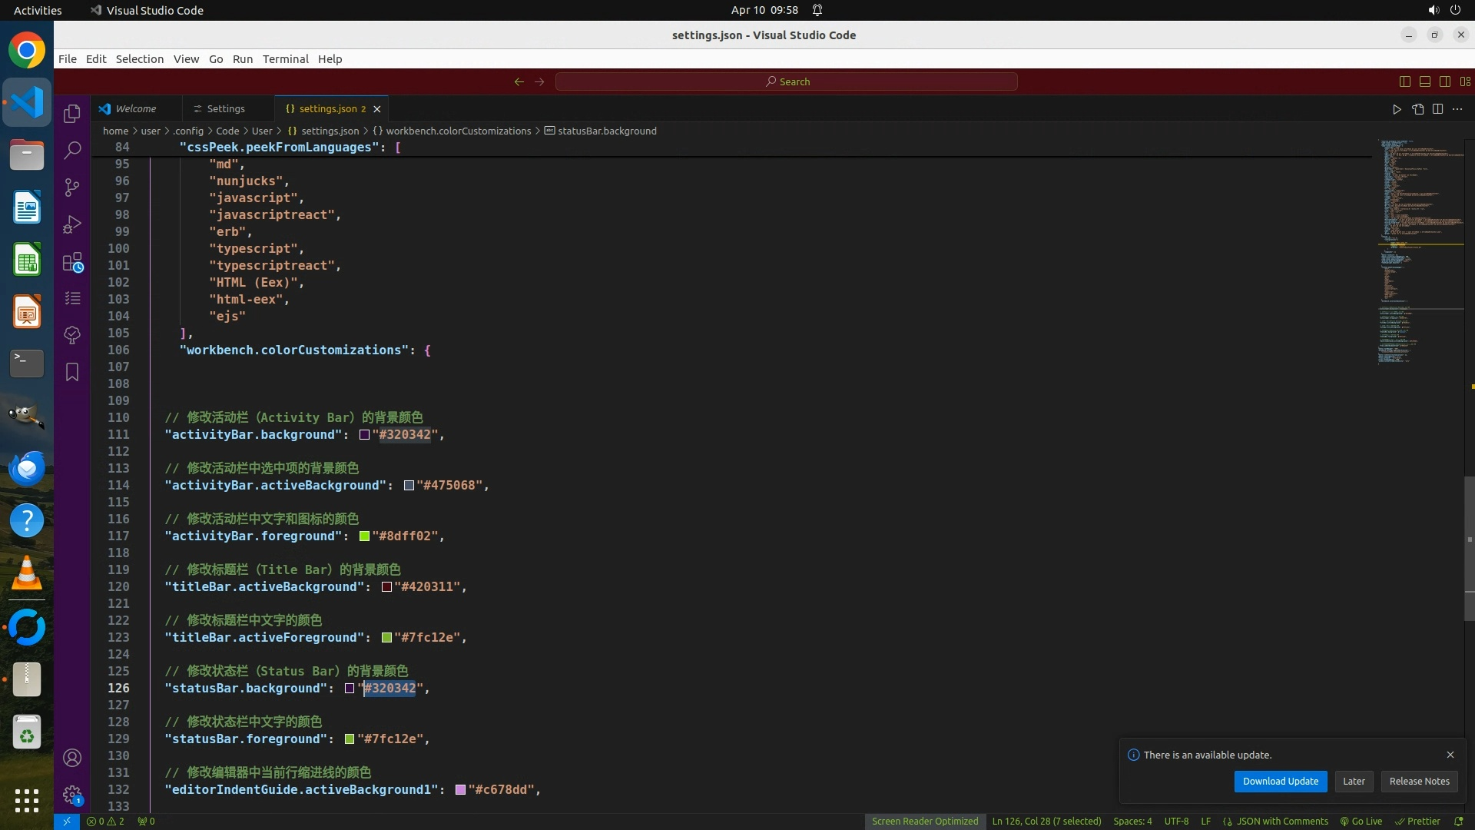Click the activityBar.foreground green color swatch
This screenshot has height=830, width=1475.
pyautogui.click(x=364, y=536)
